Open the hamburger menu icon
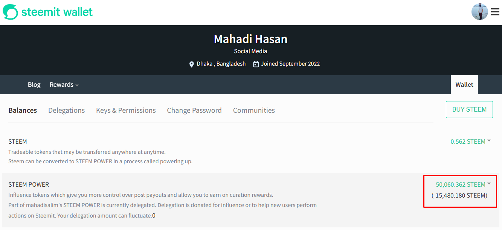This screenshot has width=502, height=230. click(495, 12)
